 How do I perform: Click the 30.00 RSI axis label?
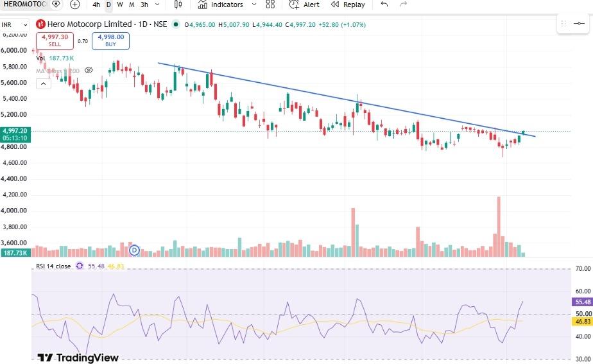tap(583, 359)
